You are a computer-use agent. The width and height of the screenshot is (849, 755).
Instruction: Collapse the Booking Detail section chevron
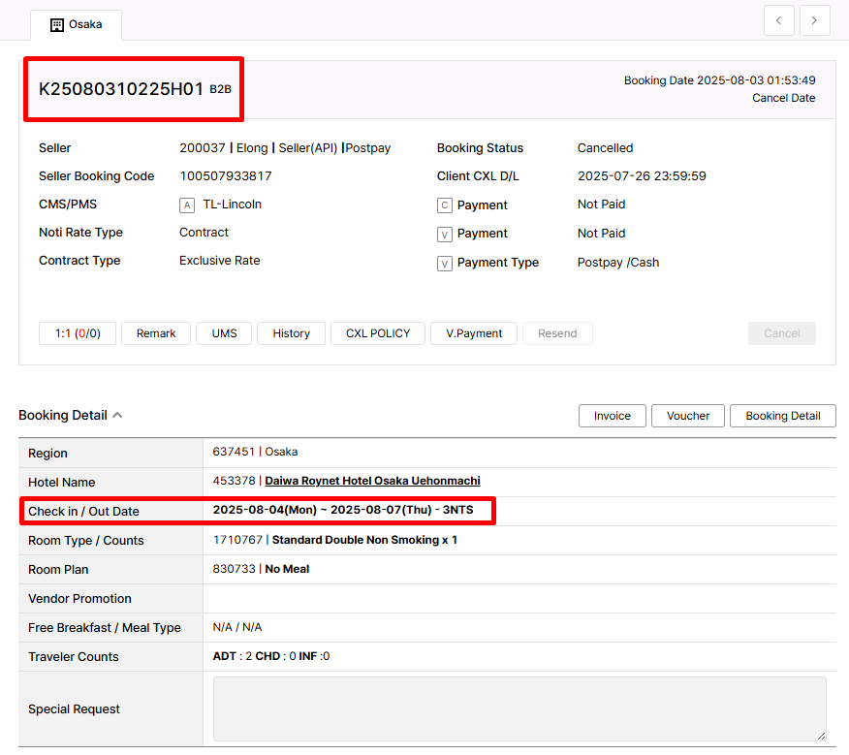click(x=117, y=416)
